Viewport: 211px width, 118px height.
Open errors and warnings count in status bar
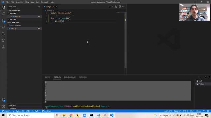coord(36,111)
